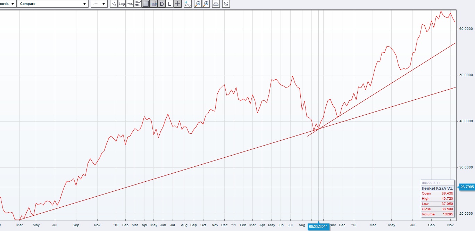Screen dimensions: 475x231
Task: Click the 60.0000 price axis label
Action: pyautogui.click(x=466, y=28)
